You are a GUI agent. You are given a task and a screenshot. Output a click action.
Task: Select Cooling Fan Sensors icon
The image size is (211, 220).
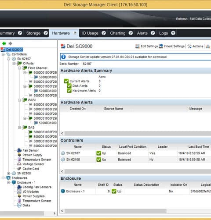[19, 187]
